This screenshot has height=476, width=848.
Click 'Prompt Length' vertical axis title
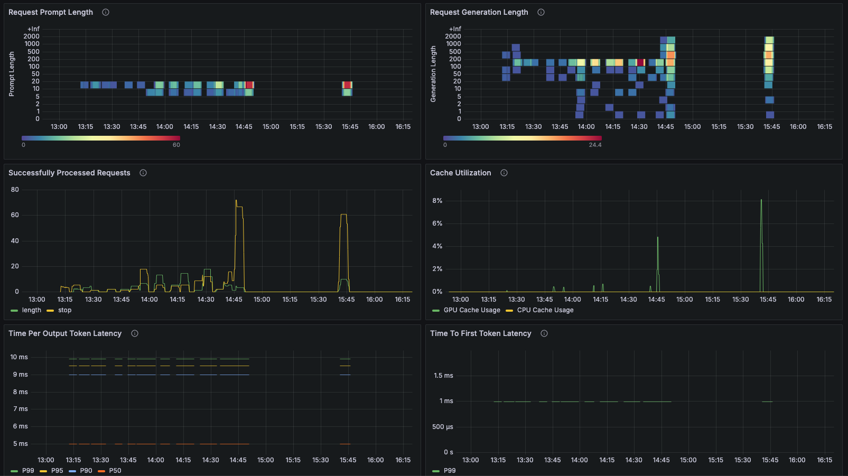[12, 74]
